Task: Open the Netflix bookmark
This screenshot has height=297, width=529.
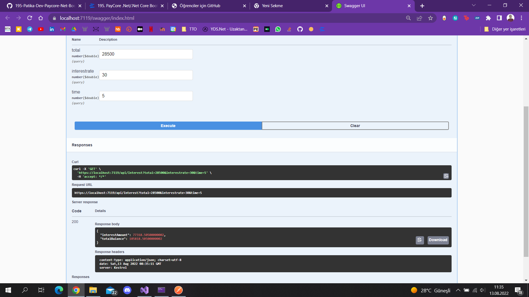Action: coord(151,29)
